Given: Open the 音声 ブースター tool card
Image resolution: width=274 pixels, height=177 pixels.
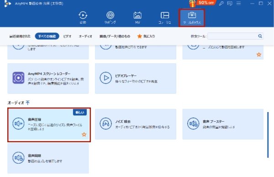Looking at the screenshot, I should coord(223,124).
